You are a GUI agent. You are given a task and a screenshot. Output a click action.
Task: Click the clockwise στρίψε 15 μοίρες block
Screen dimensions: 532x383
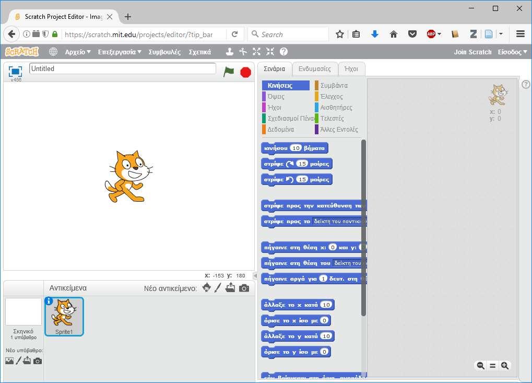297,164
